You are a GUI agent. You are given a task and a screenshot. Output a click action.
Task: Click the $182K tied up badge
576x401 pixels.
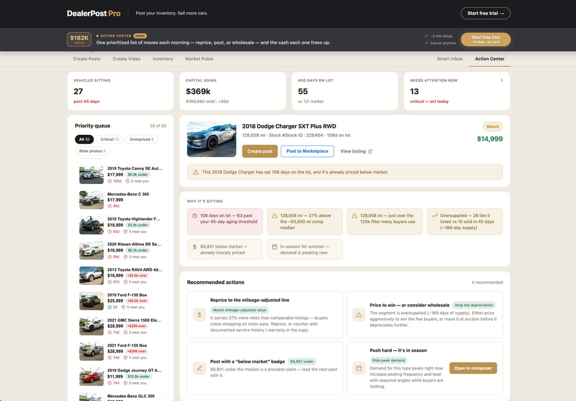click(x=79, y=39)
